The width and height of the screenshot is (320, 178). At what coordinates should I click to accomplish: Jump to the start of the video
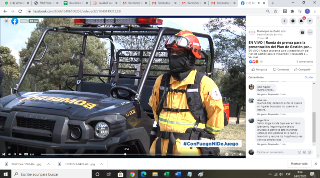point(4,154)
